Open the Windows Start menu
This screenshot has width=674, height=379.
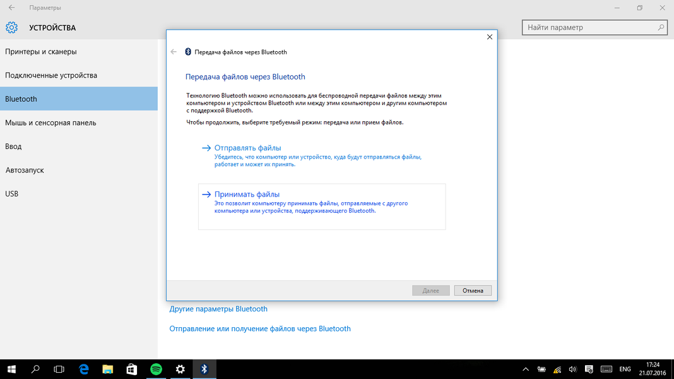click(11, 369)
